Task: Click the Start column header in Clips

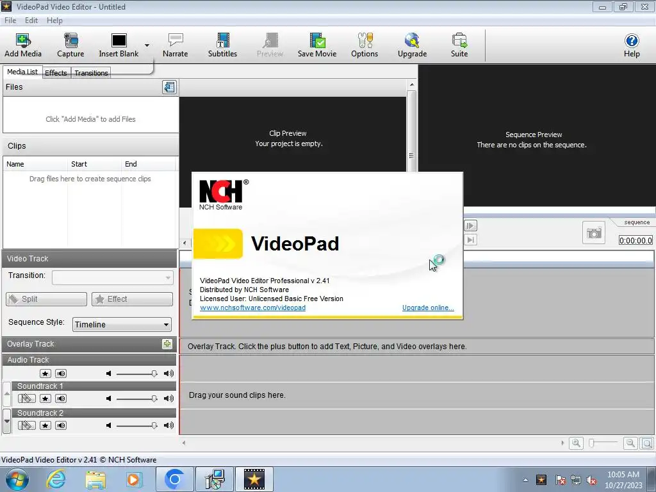Action: pos(94,164)
